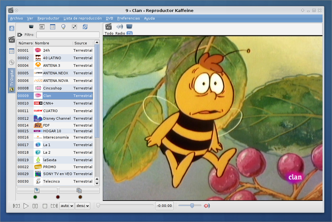This screenshot has width=332, height=222.
Task: Select the 40 LATINO channel
Action: click(55, 58)
